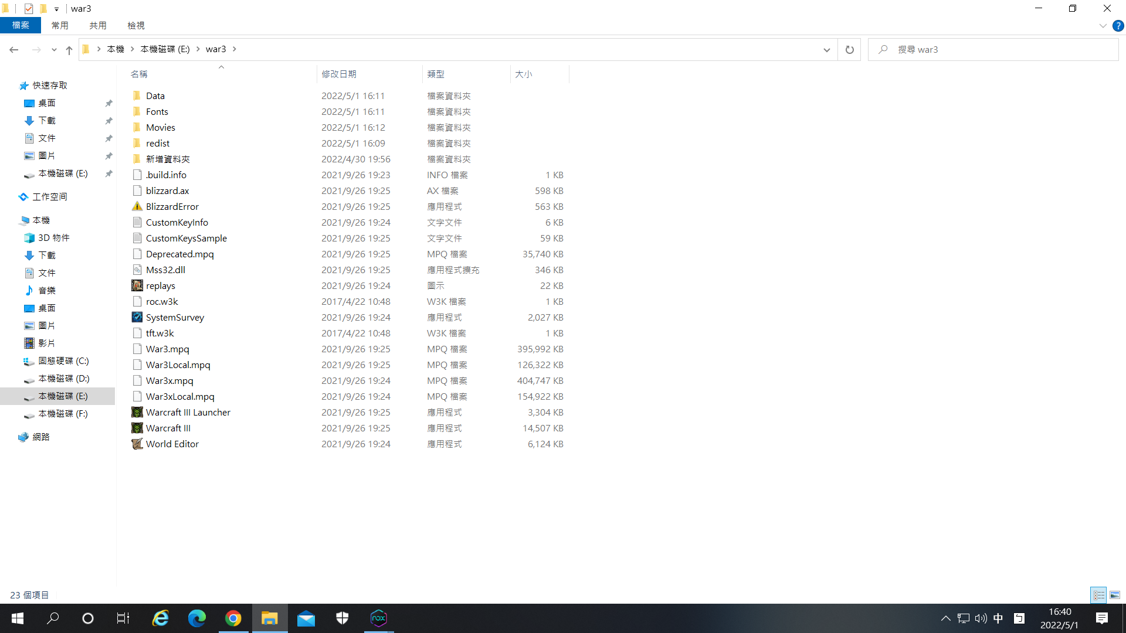Image resolution: width=1126 pixels, height=633 pixels.
Task: Switch to details view in status bar
Action: pos(1098,595)
